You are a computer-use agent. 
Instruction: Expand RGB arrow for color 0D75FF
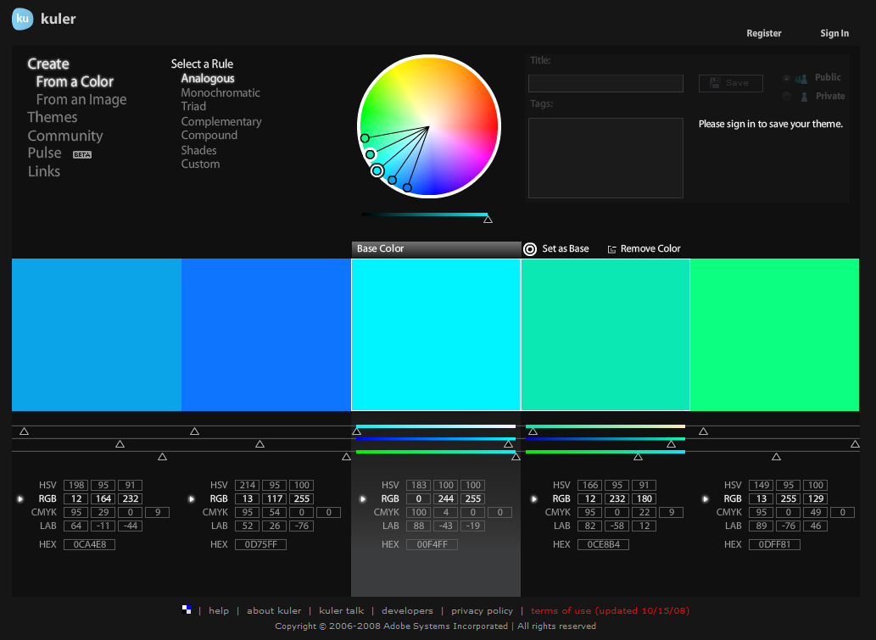coord(192,498)
